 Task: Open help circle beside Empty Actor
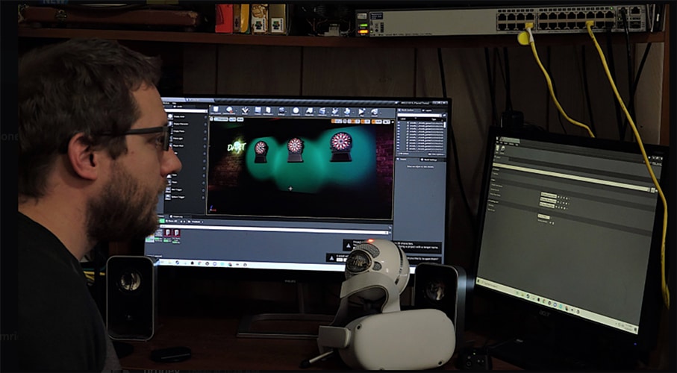pyautogui.click(x=205, y=116)
